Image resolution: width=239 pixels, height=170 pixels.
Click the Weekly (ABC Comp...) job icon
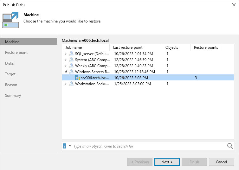coord(72,66)
